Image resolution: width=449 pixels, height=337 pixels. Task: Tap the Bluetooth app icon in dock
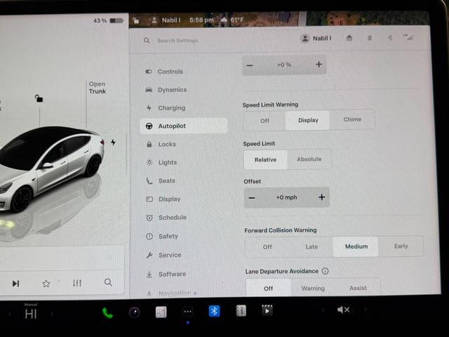click(x=214, y=310)
